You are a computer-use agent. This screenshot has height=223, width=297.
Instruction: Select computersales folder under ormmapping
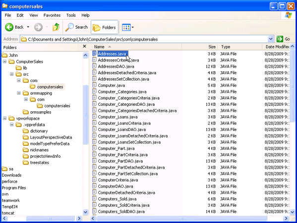(57, 106)
